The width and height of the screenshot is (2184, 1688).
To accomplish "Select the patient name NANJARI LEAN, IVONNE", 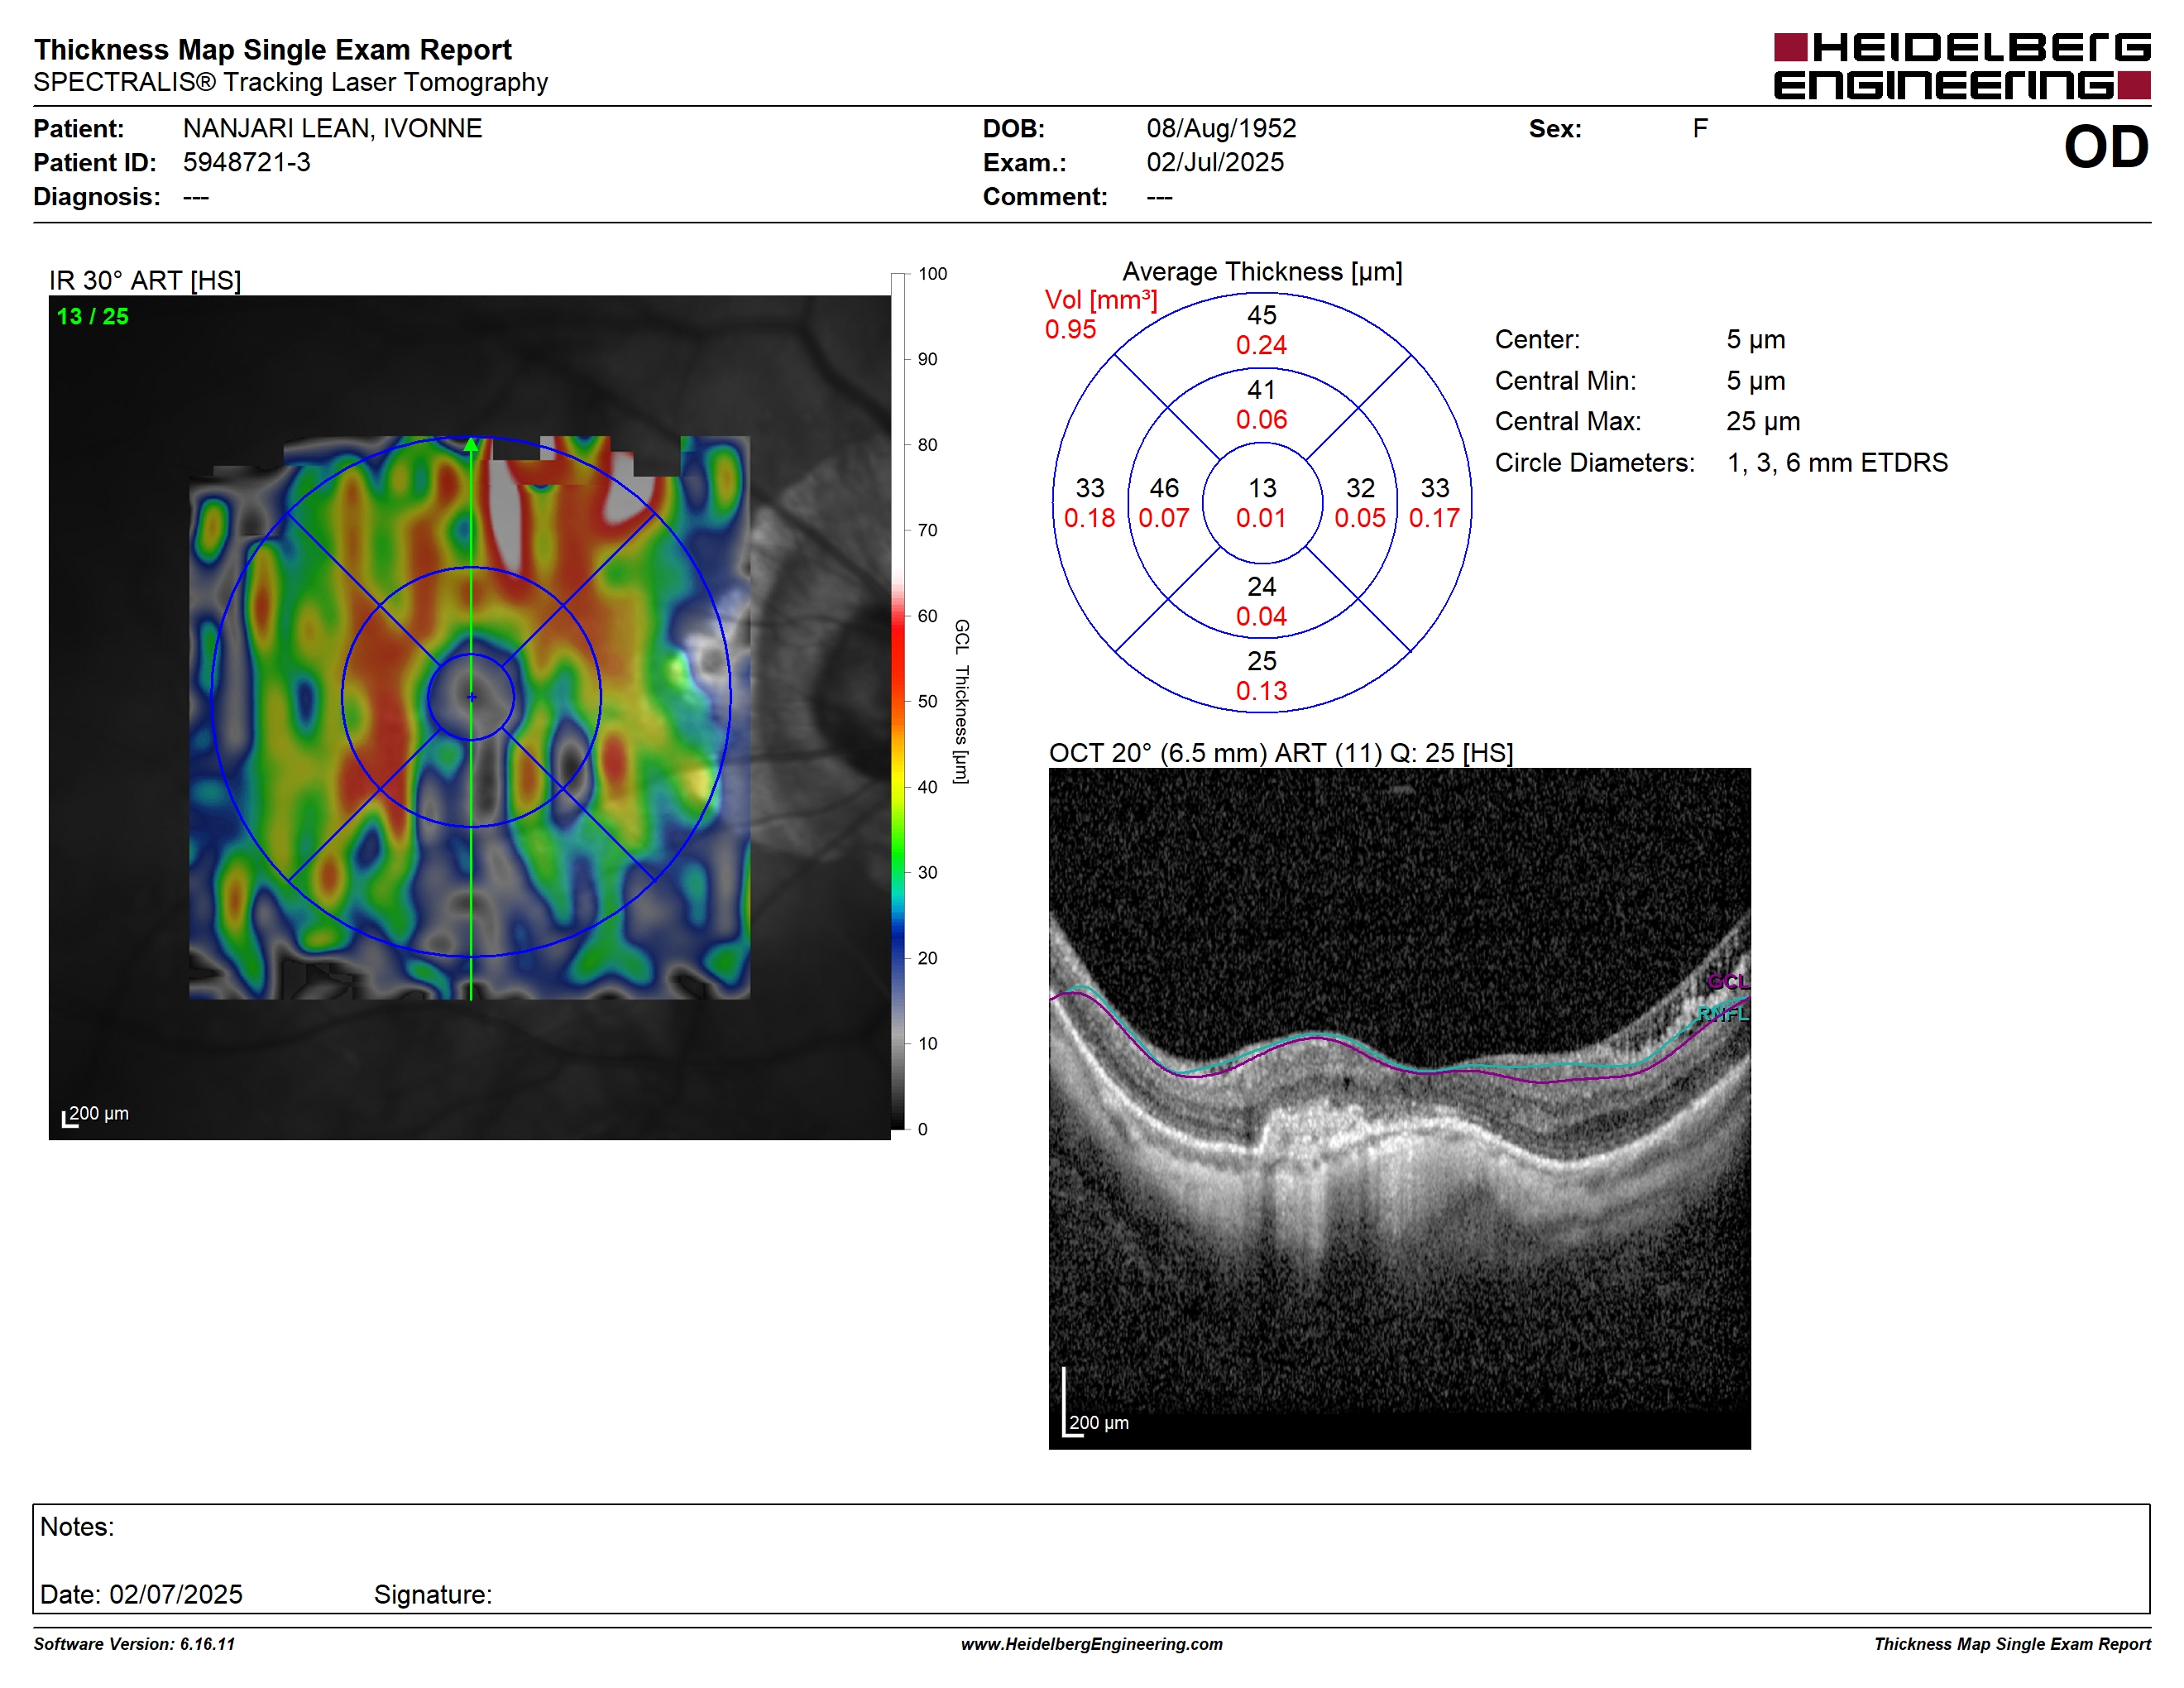I will 332,128.
